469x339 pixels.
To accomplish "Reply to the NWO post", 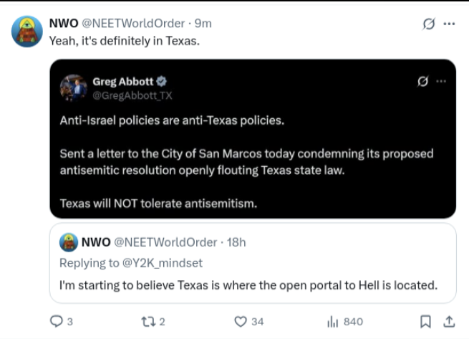I will click(56, 322).
